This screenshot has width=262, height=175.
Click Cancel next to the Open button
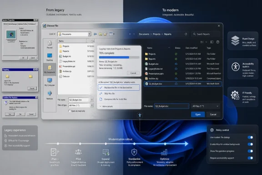point(213,114)
